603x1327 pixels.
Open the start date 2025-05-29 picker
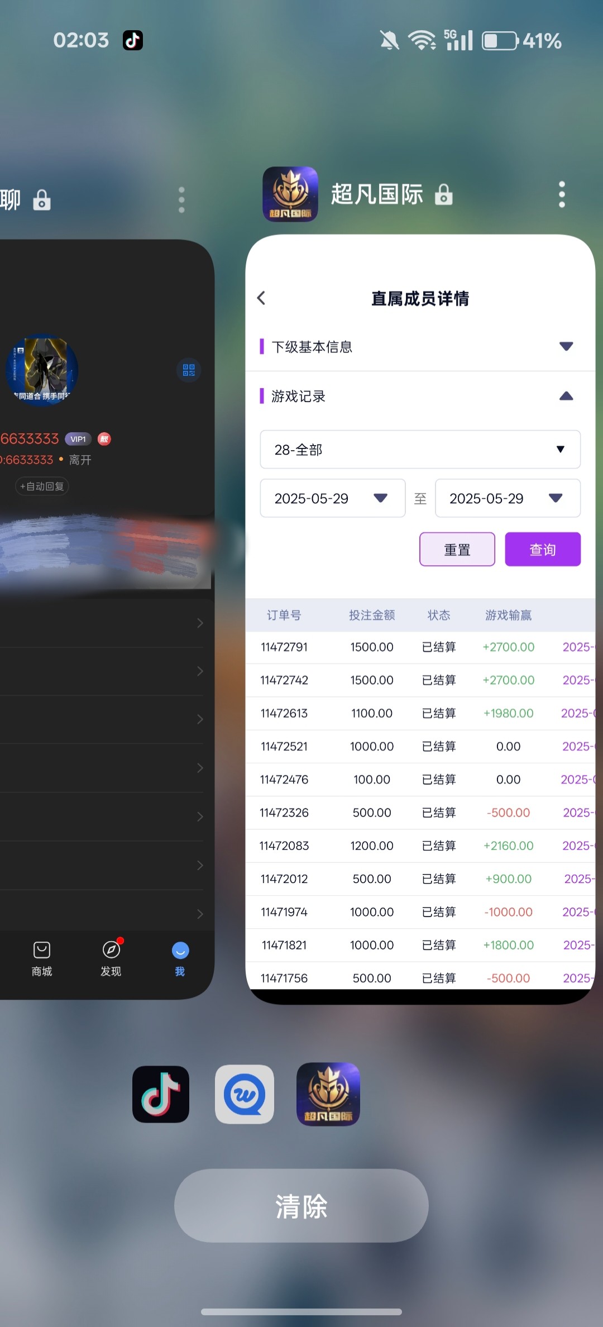click(333, 498)
